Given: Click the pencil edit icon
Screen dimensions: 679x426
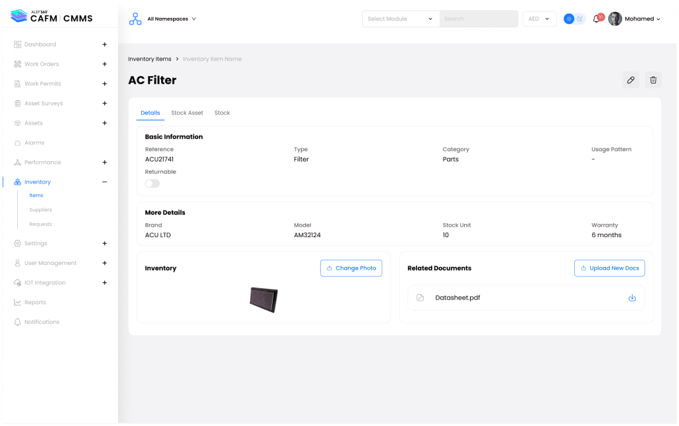Looking at the screenshot, I should [631, 80].
